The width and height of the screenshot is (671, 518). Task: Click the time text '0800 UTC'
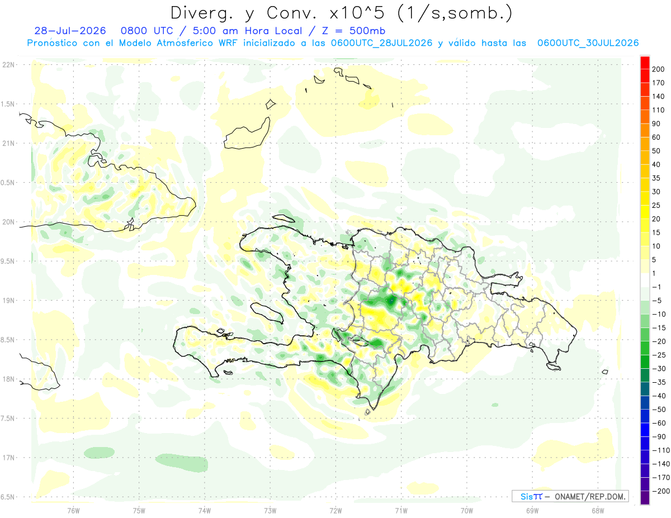click(x=147, y=31)
